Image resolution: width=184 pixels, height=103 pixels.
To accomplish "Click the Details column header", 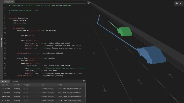I will coord(60,84).
